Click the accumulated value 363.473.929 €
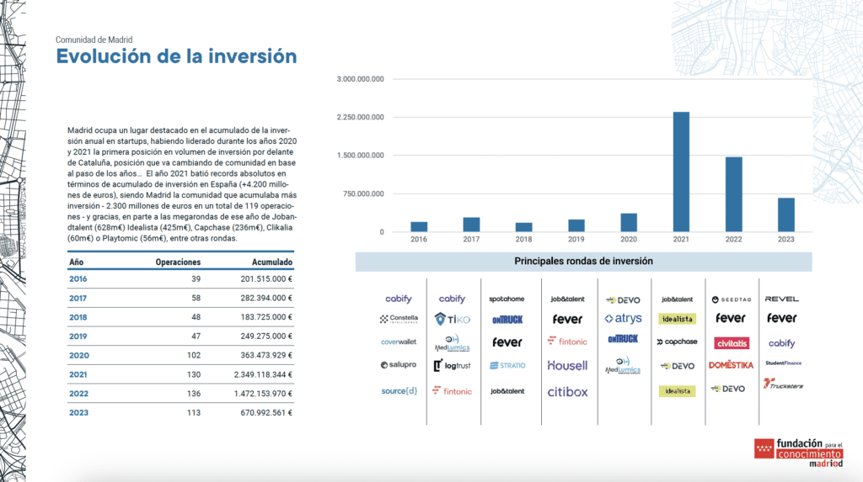The image size is (863, 482). click(x=266, y=355)
